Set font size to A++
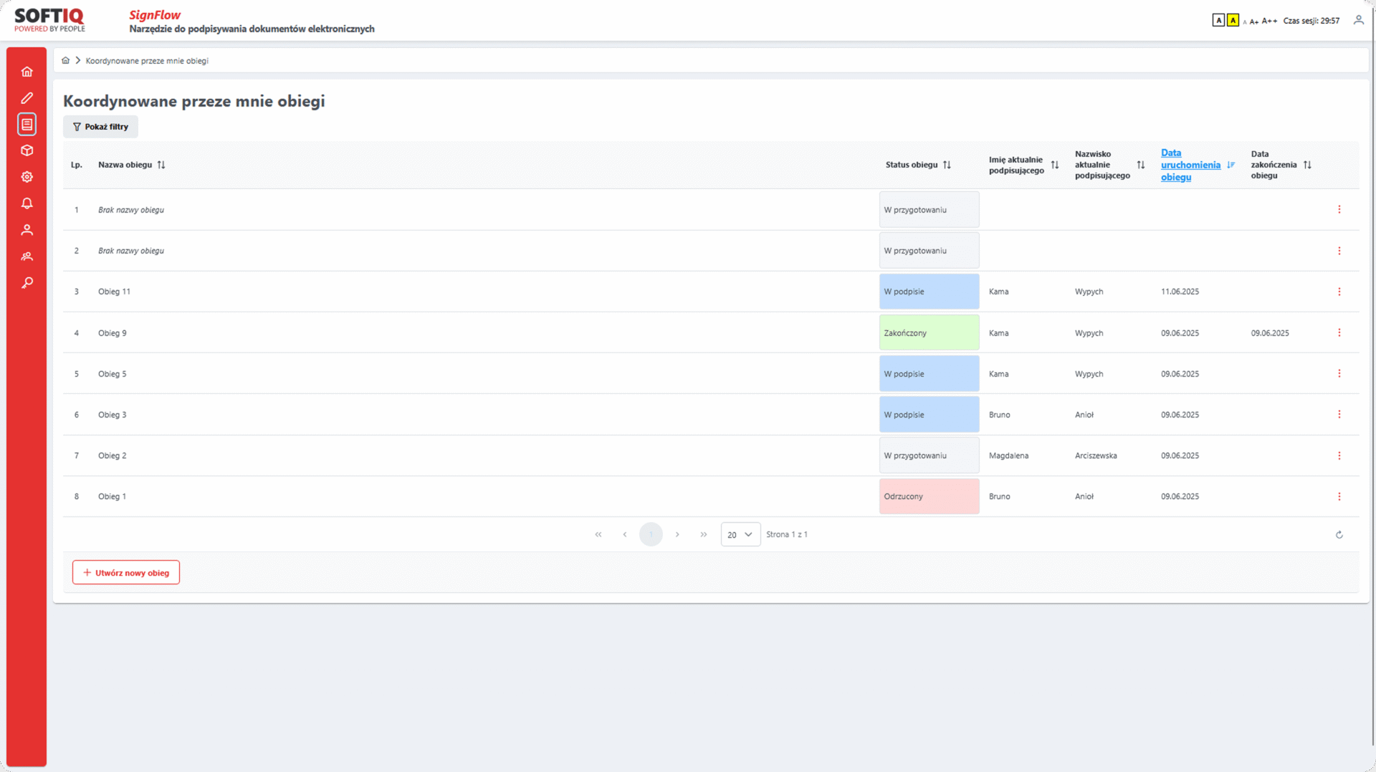 tap(1269, 21)
